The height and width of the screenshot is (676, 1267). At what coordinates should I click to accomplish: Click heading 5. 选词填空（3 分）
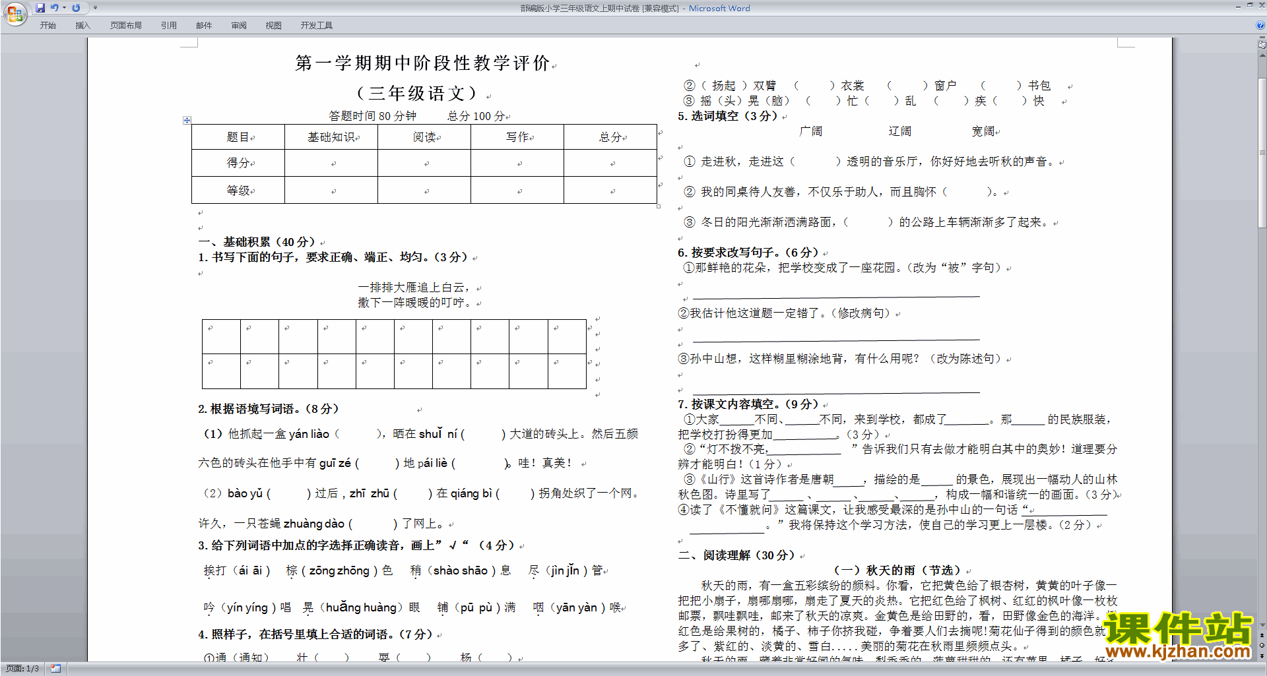pos(729,116)
